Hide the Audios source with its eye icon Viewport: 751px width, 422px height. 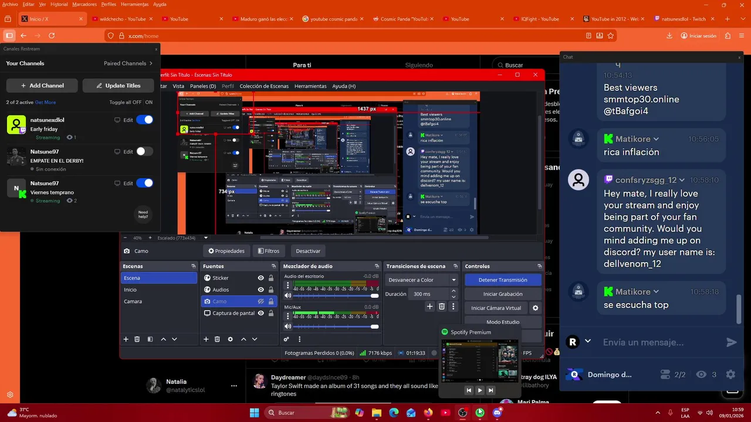261,290
